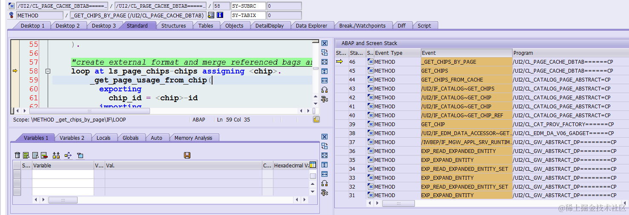Open the Diff tab

coord(402,25)
